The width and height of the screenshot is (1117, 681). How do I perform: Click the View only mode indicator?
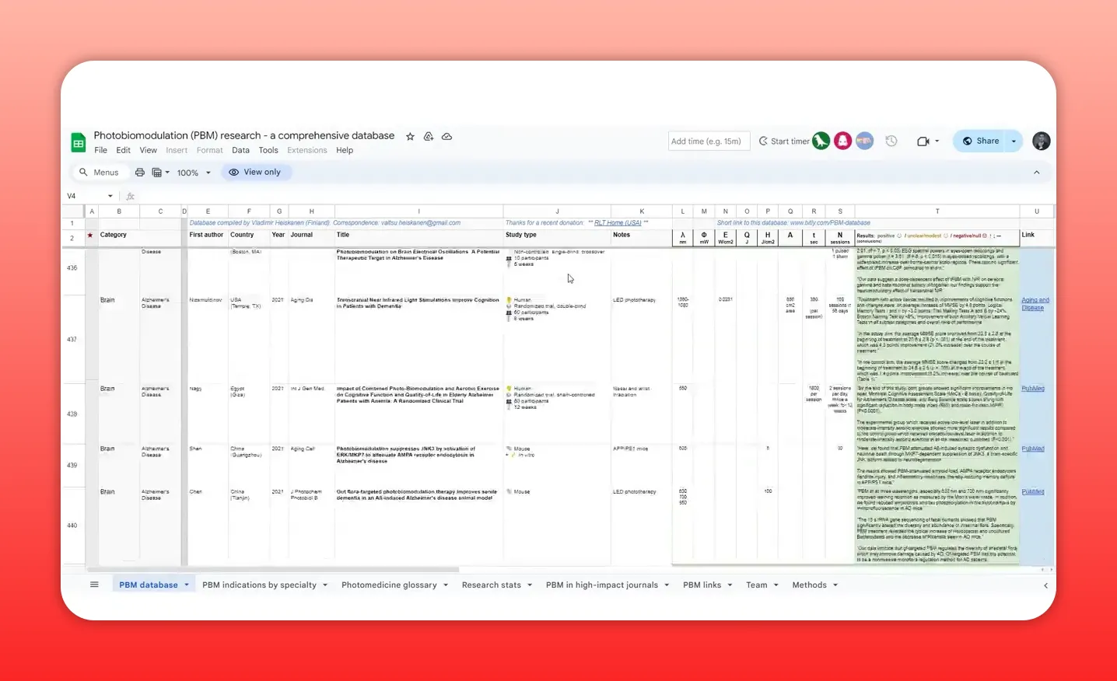[257, 172]
